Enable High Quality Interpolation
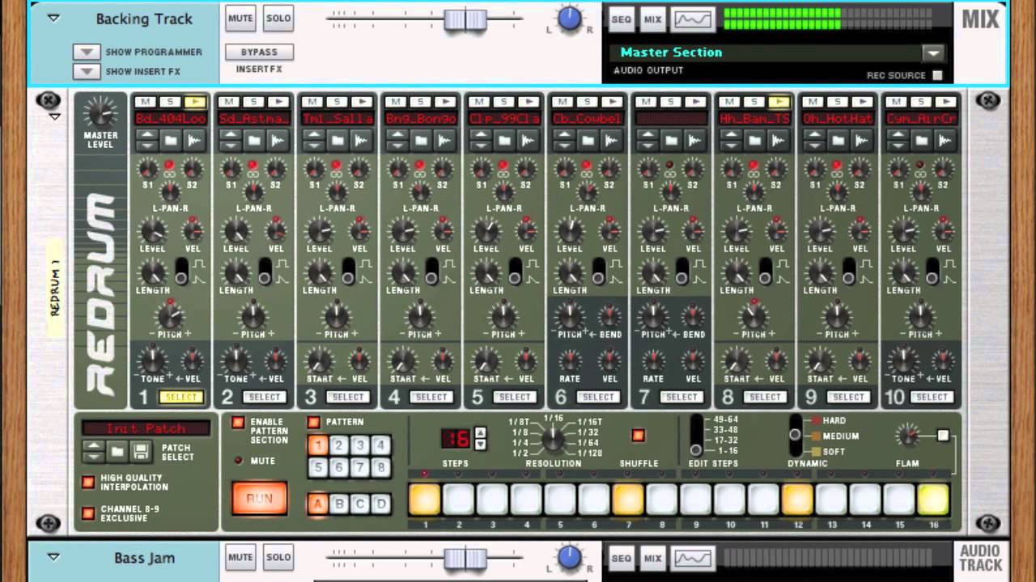The image size is (1036, 582). [x=88, y=483]
